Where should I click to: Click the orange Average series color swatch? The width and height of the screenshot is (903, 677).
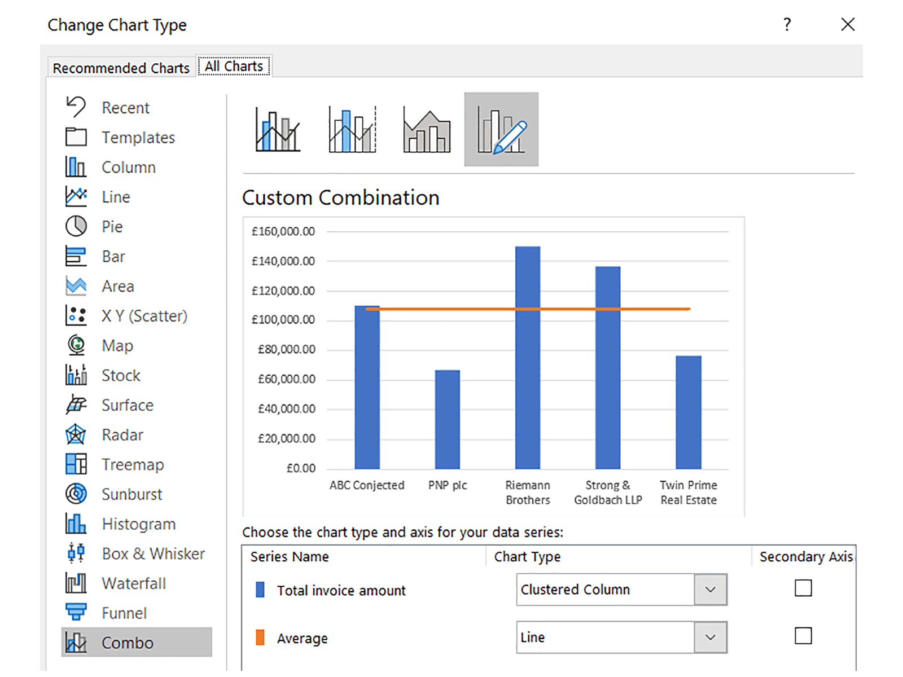coord(260,638)
